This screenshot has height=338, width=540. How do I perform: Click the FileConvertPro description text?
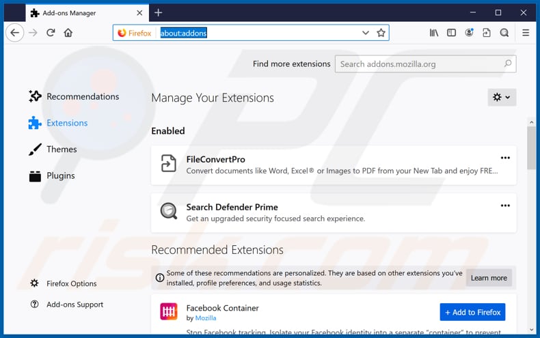tap(342, 171)
